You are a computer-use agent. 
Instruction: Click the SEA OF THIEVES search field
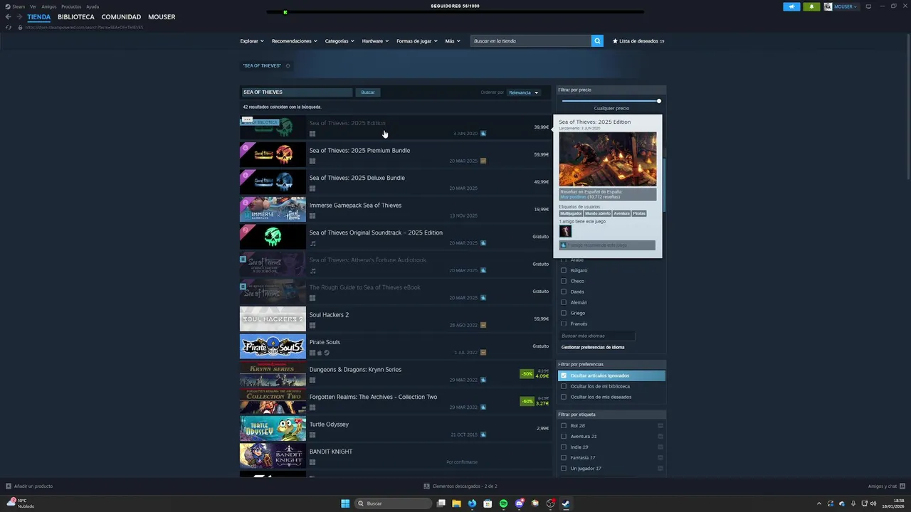(x=296, y=92)
